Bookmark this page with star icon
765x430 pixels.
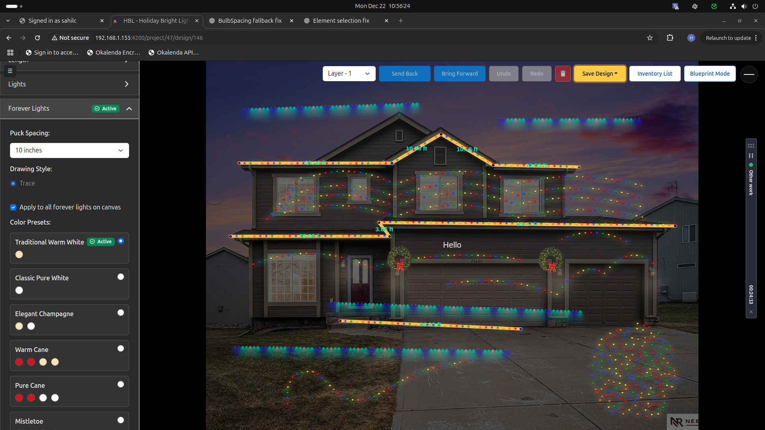pos(650,38)
